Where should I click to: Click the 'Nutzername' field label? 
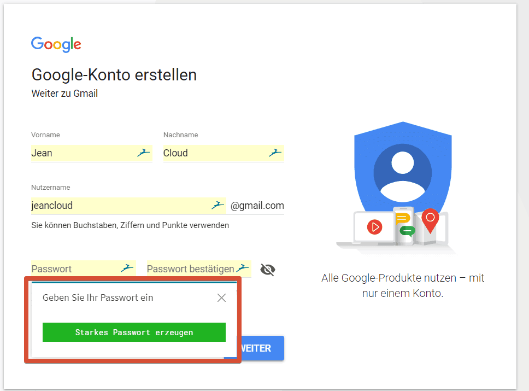51,187
